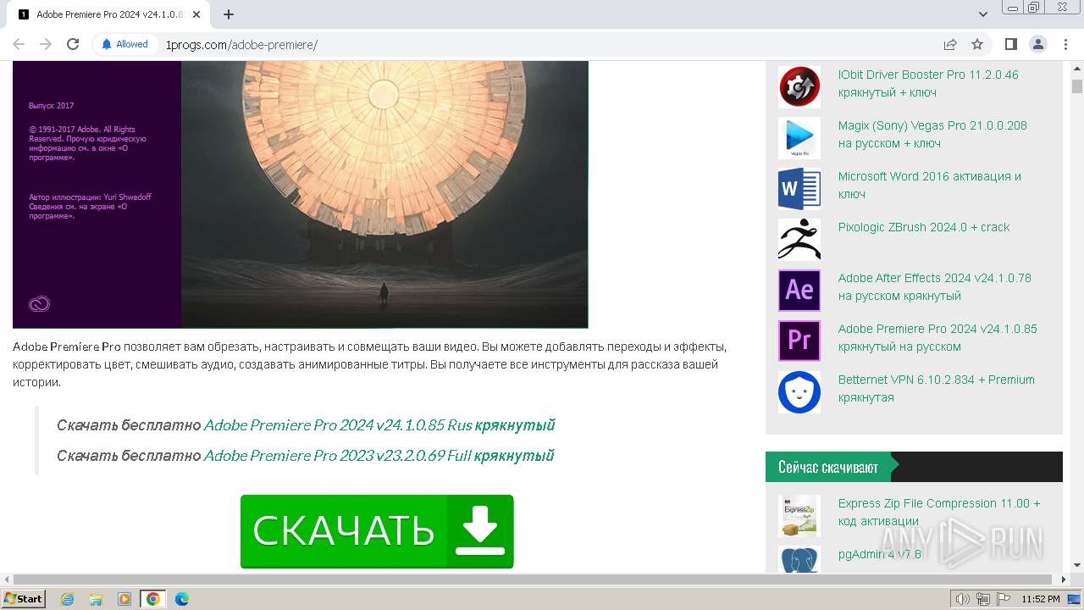Click the IObit Driver Booster icon
Viewport: 1084px width, 610px height.
(x=799, y=86)
